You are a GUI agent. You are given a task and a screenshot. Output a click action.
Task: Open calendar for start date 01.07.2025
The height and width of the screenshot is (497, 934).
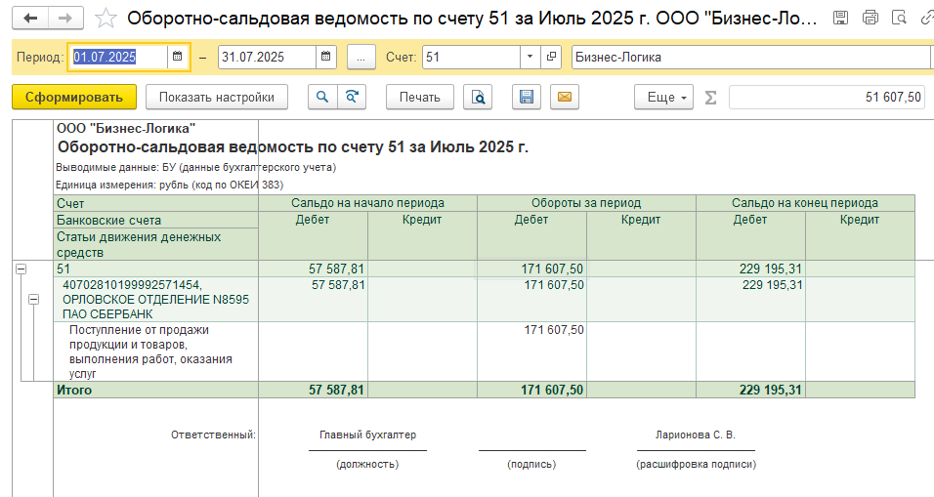[x=177, y=57]
